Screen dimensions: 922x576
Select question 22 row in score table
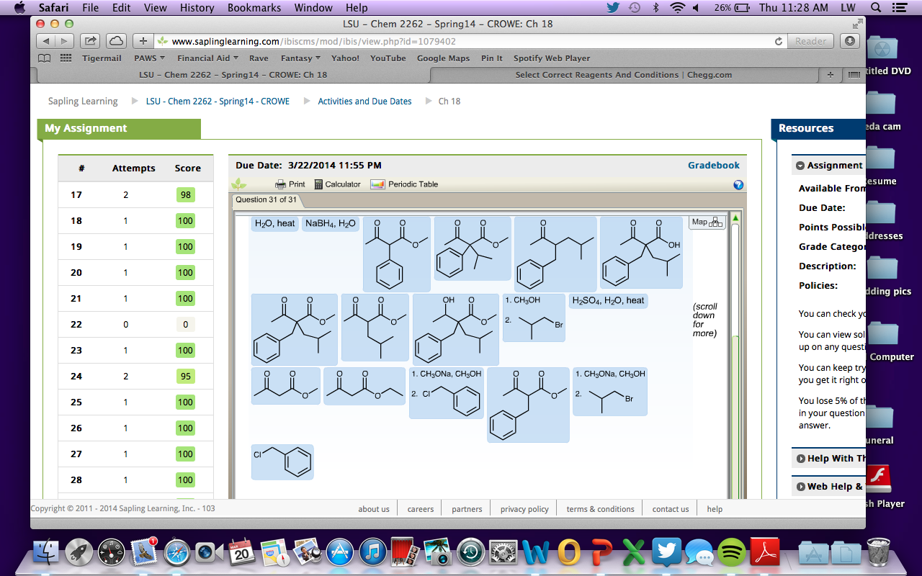tap(135, 325)
